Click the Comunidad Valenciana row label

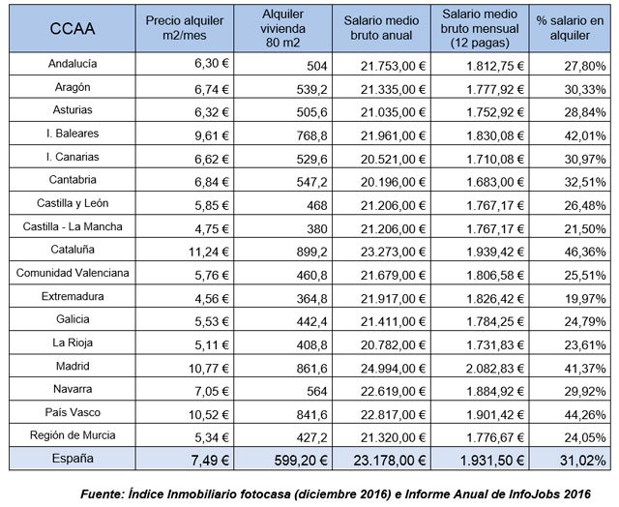(x=72, y=273)
